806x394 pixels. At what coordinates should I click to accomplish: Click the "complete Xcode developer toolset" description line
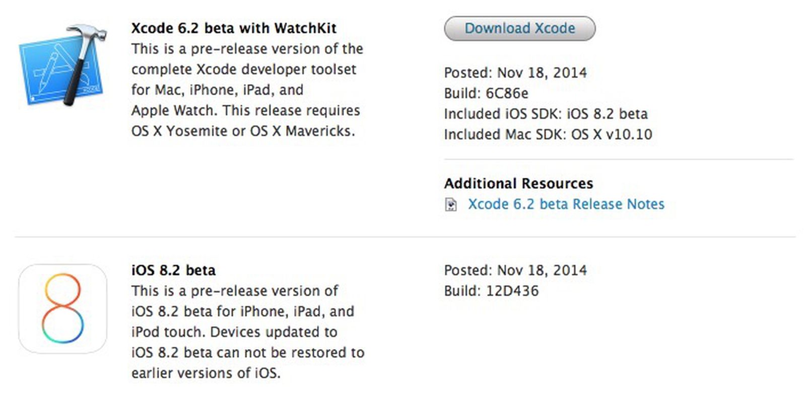[x=244, y=70]
